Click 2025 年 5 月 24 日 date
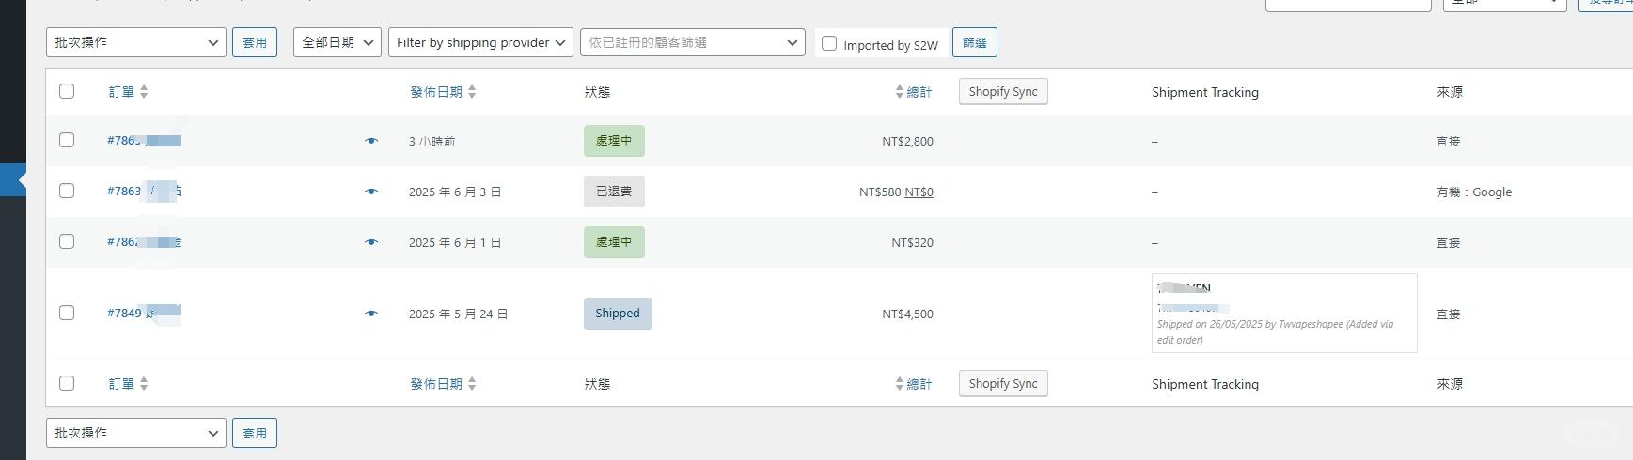 coord(459,314)
